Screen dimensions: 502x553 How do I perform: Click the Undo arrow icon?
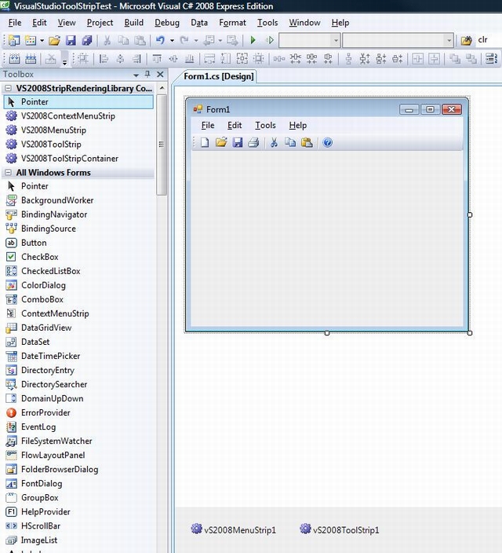160,40
